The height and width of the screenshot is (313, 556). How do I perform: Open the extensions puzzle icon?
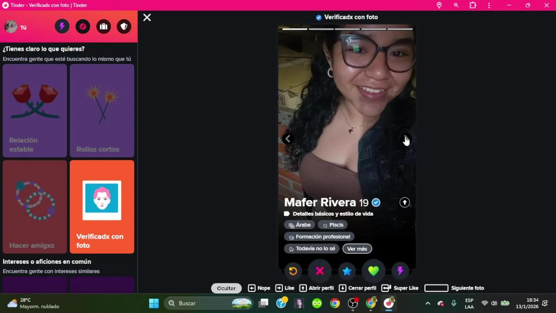pos(473,5)
